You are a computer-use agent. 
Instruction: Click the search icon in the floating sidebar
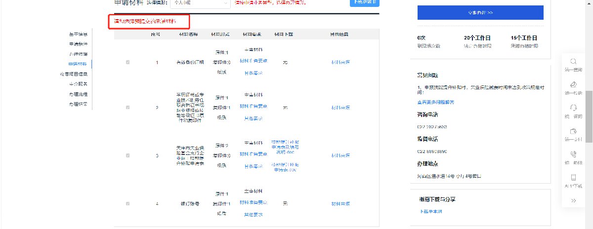coord(573,62)
